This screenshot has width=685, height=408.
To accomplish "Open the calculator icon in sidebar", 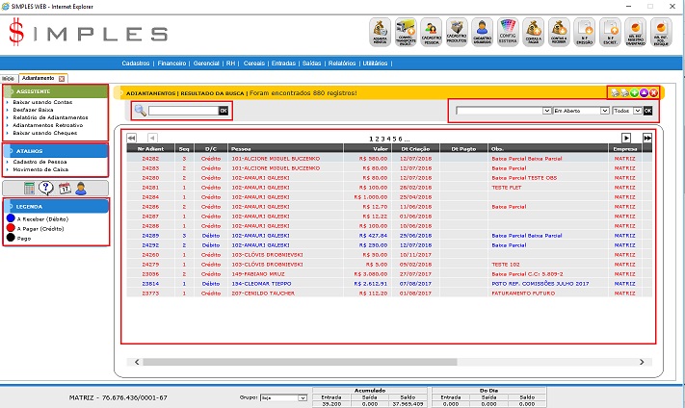I will 30,188.
